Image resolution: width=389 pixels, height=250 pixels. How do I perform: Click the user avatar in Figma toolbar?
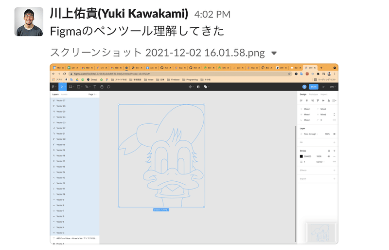[304, 87]
